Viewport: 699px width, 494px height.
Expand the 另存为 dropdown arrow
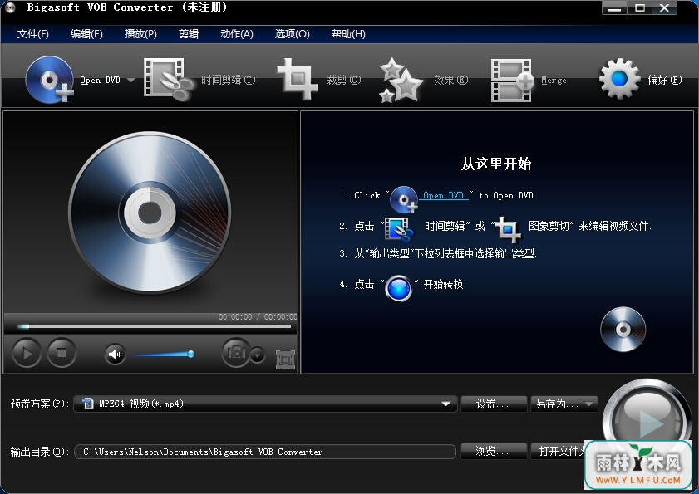click(x=589, y=404)
